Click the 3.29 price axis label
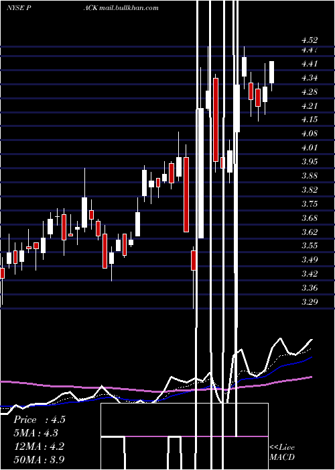Image resolution: width=335 pixels, height=470 pixels. tap(310, 301)
